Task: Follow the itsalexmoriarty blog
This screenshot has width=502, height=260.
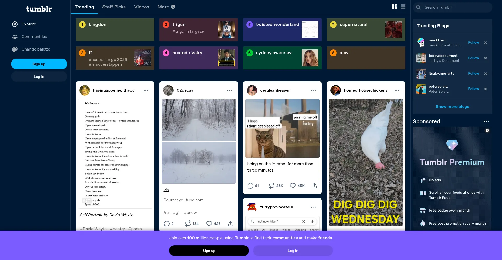Action: pos(474,73)
